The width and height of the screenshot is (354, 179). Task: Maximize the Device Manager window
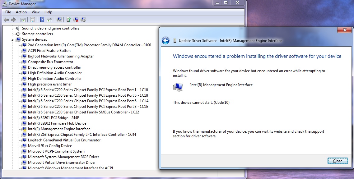[x=226, y=3]
